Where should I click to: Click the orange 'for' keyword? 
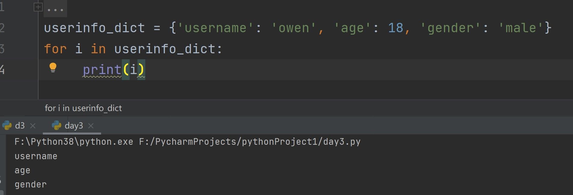pos(55,49)
